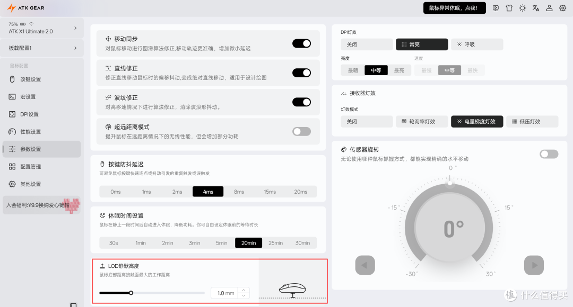Click the LOD静默高度 upload icon
Image resolution: width=573 pixels, height=307 pixels.
(x=102, y=266)
